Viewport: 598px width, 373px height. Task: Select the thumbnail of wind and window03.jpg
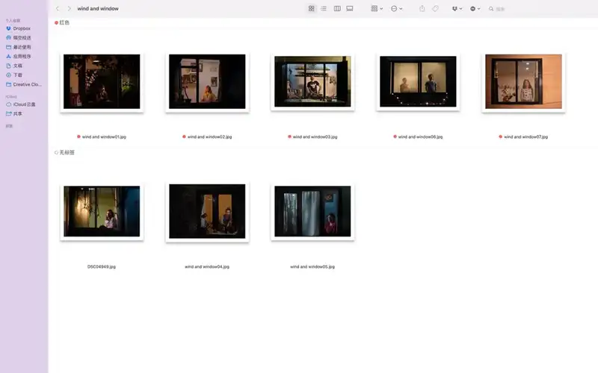point(312,81)
